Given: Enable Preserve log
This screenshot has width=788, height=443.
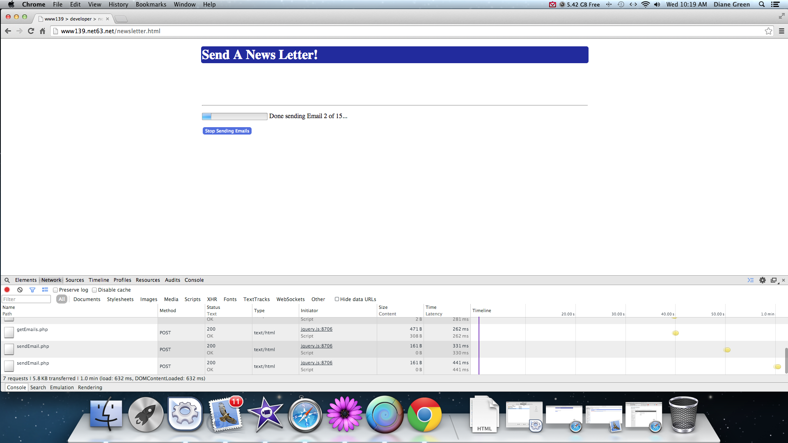Looking at the screenshot, I should pyautogui.click(x=55, y=290).
